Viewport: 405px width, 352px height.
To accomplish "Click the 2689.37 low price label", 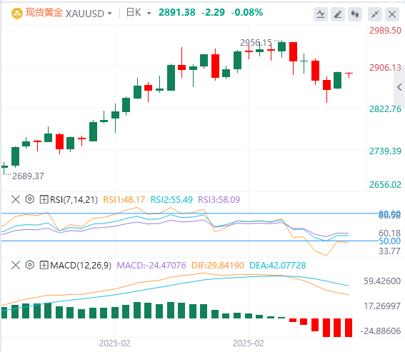I will [28, 176].
